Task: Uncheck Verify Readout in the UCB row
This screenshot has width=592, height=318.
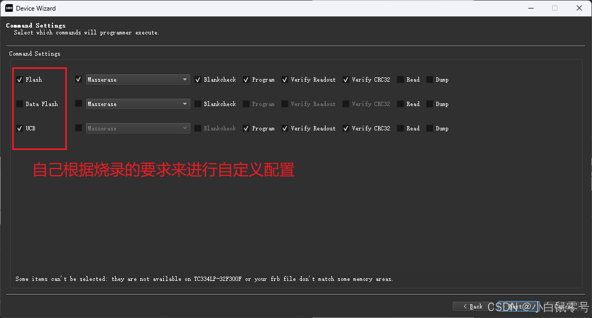Action: point(285,128)
